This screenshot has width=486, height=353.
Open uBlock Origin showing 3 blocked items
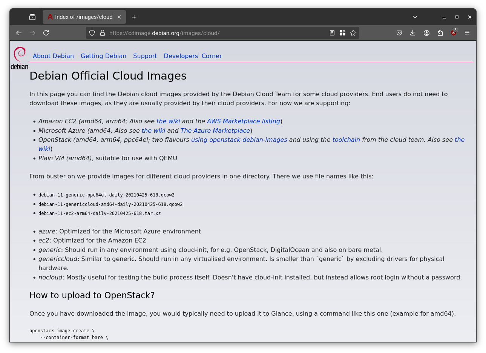click(x=453, y=33)
